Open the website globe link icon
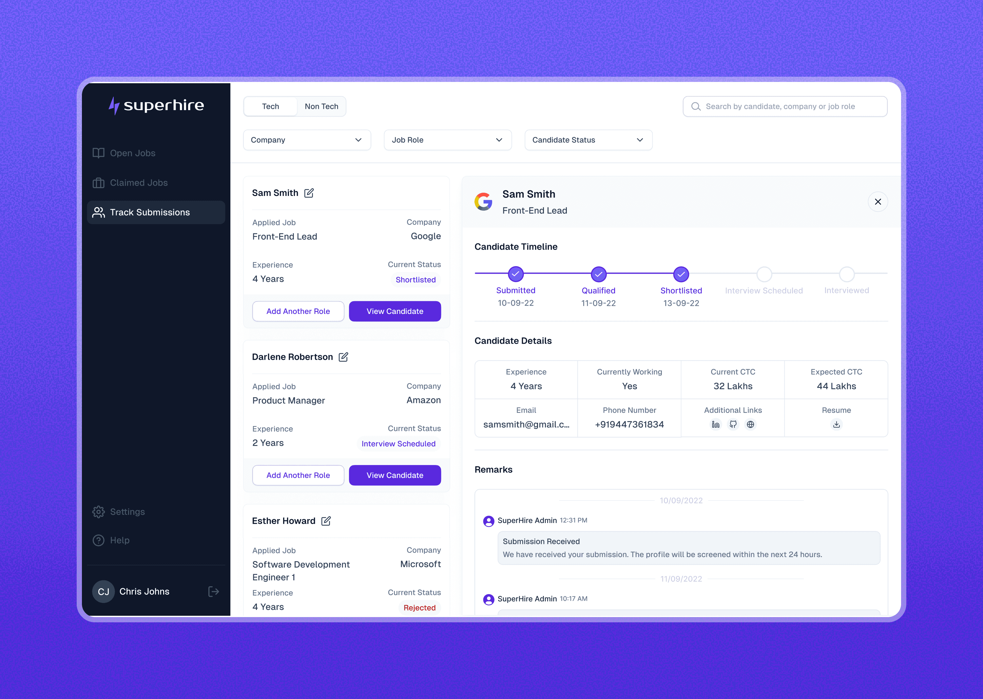 point(750,424)
